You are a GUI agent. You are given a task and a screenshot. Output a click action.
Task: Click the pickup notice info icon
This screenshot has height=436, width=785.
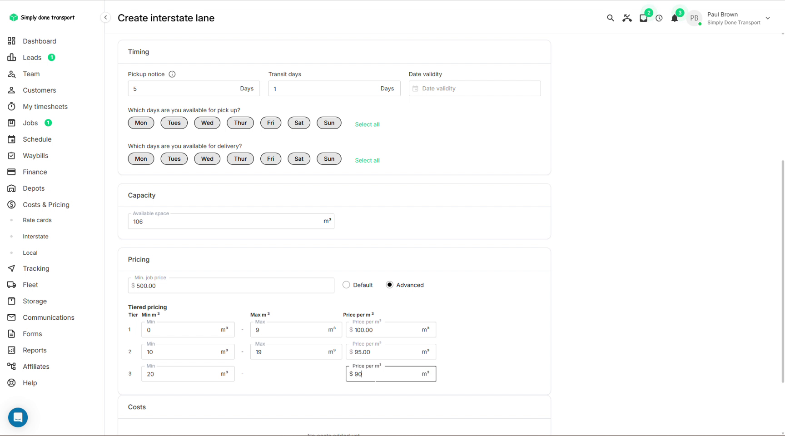[x=172, y=74]
